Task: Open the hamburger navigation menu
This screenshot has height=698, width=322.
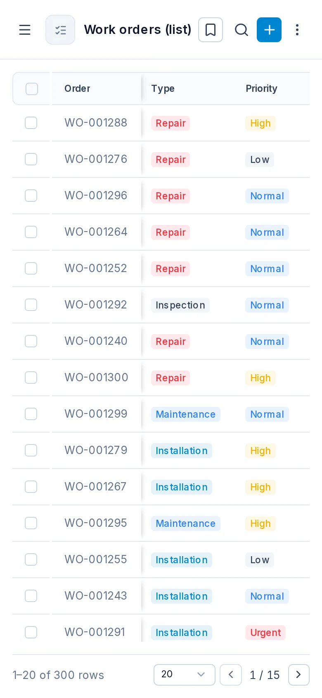Action: [25, 30]
